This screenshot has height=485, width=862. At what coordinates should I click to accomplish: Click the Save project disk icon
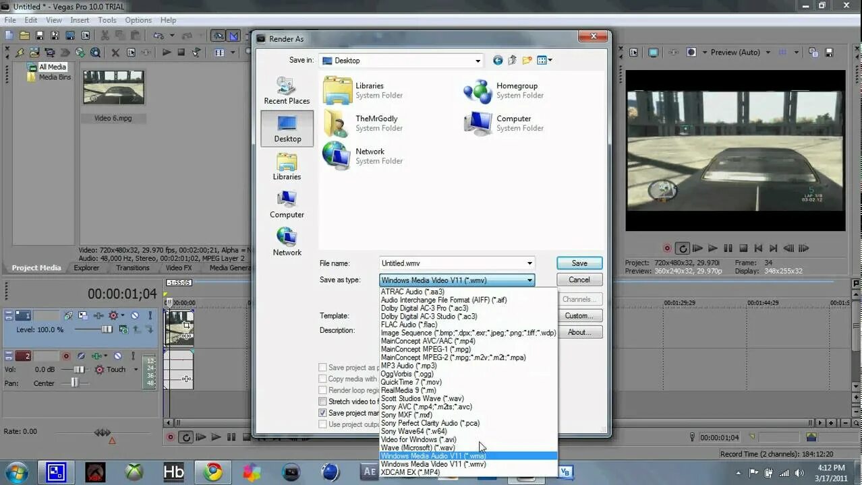click(40, 36)
